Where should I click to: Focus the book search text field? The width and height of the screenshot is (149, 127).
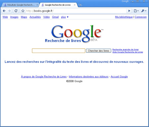coord(59,51)
